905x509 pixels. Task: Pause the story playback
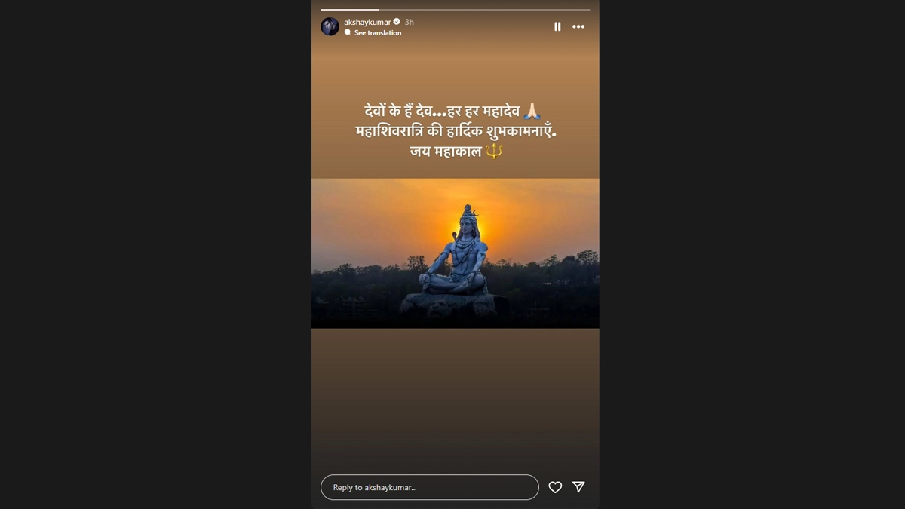tap(557, 26)
